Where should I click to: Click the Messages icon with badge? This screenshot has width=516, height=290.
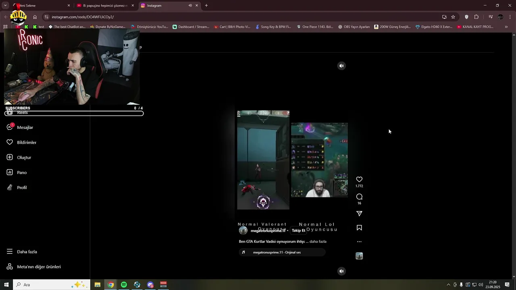(x=10, y=127)
